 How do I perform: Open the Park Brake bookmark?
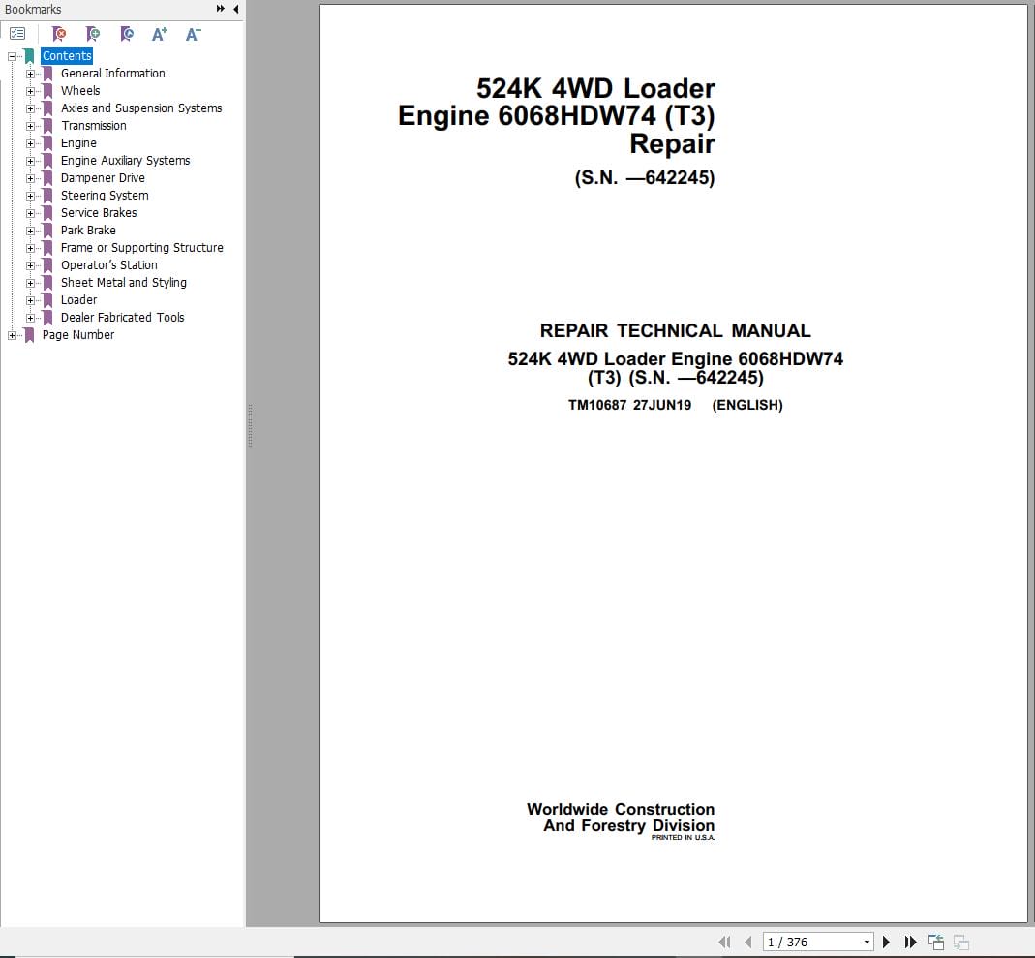88,231
